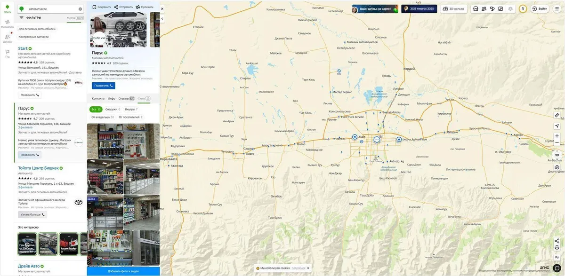
Task: Open map layers stack icon
Action: [510, 8]
